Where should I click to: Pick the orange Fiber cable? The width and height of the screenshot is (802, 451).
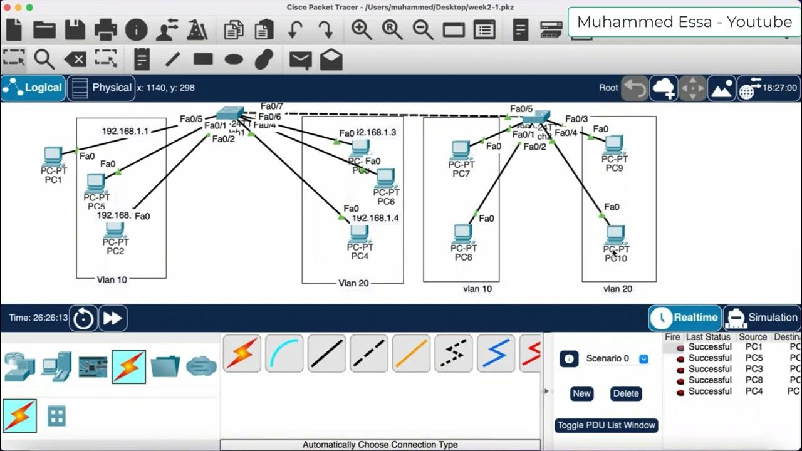411,353
